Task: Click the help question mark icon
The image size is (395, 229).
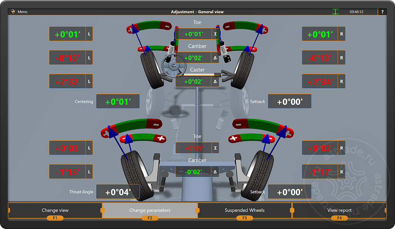Action: click(382, 11)
